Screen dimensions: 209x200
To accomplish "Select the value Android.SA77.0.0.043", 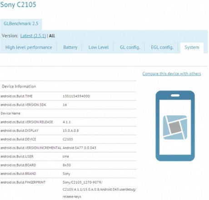I will [x=80, y=148].
